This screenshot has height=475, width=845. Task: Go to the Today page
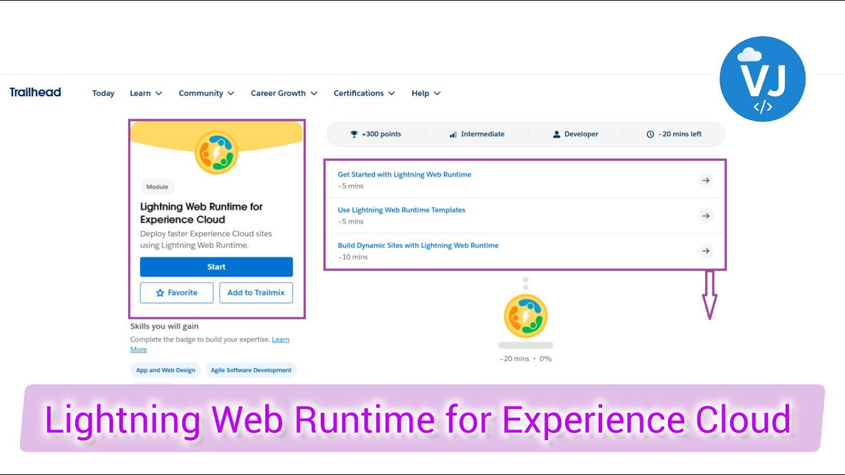pyautogui.click(x=103, y=94)
